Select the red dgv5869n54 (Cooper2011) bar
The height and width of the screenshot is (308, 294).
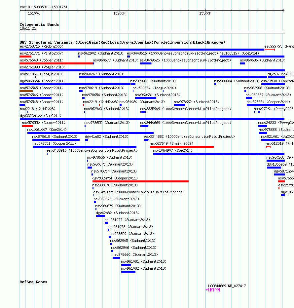click(x=140, y=181)
